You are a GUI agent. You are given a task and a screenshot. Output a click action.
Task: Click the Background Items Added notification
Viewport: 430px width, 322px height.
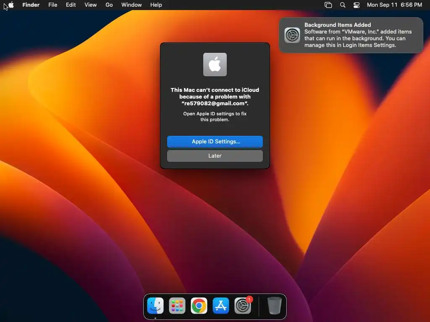(x=351, y=35)
